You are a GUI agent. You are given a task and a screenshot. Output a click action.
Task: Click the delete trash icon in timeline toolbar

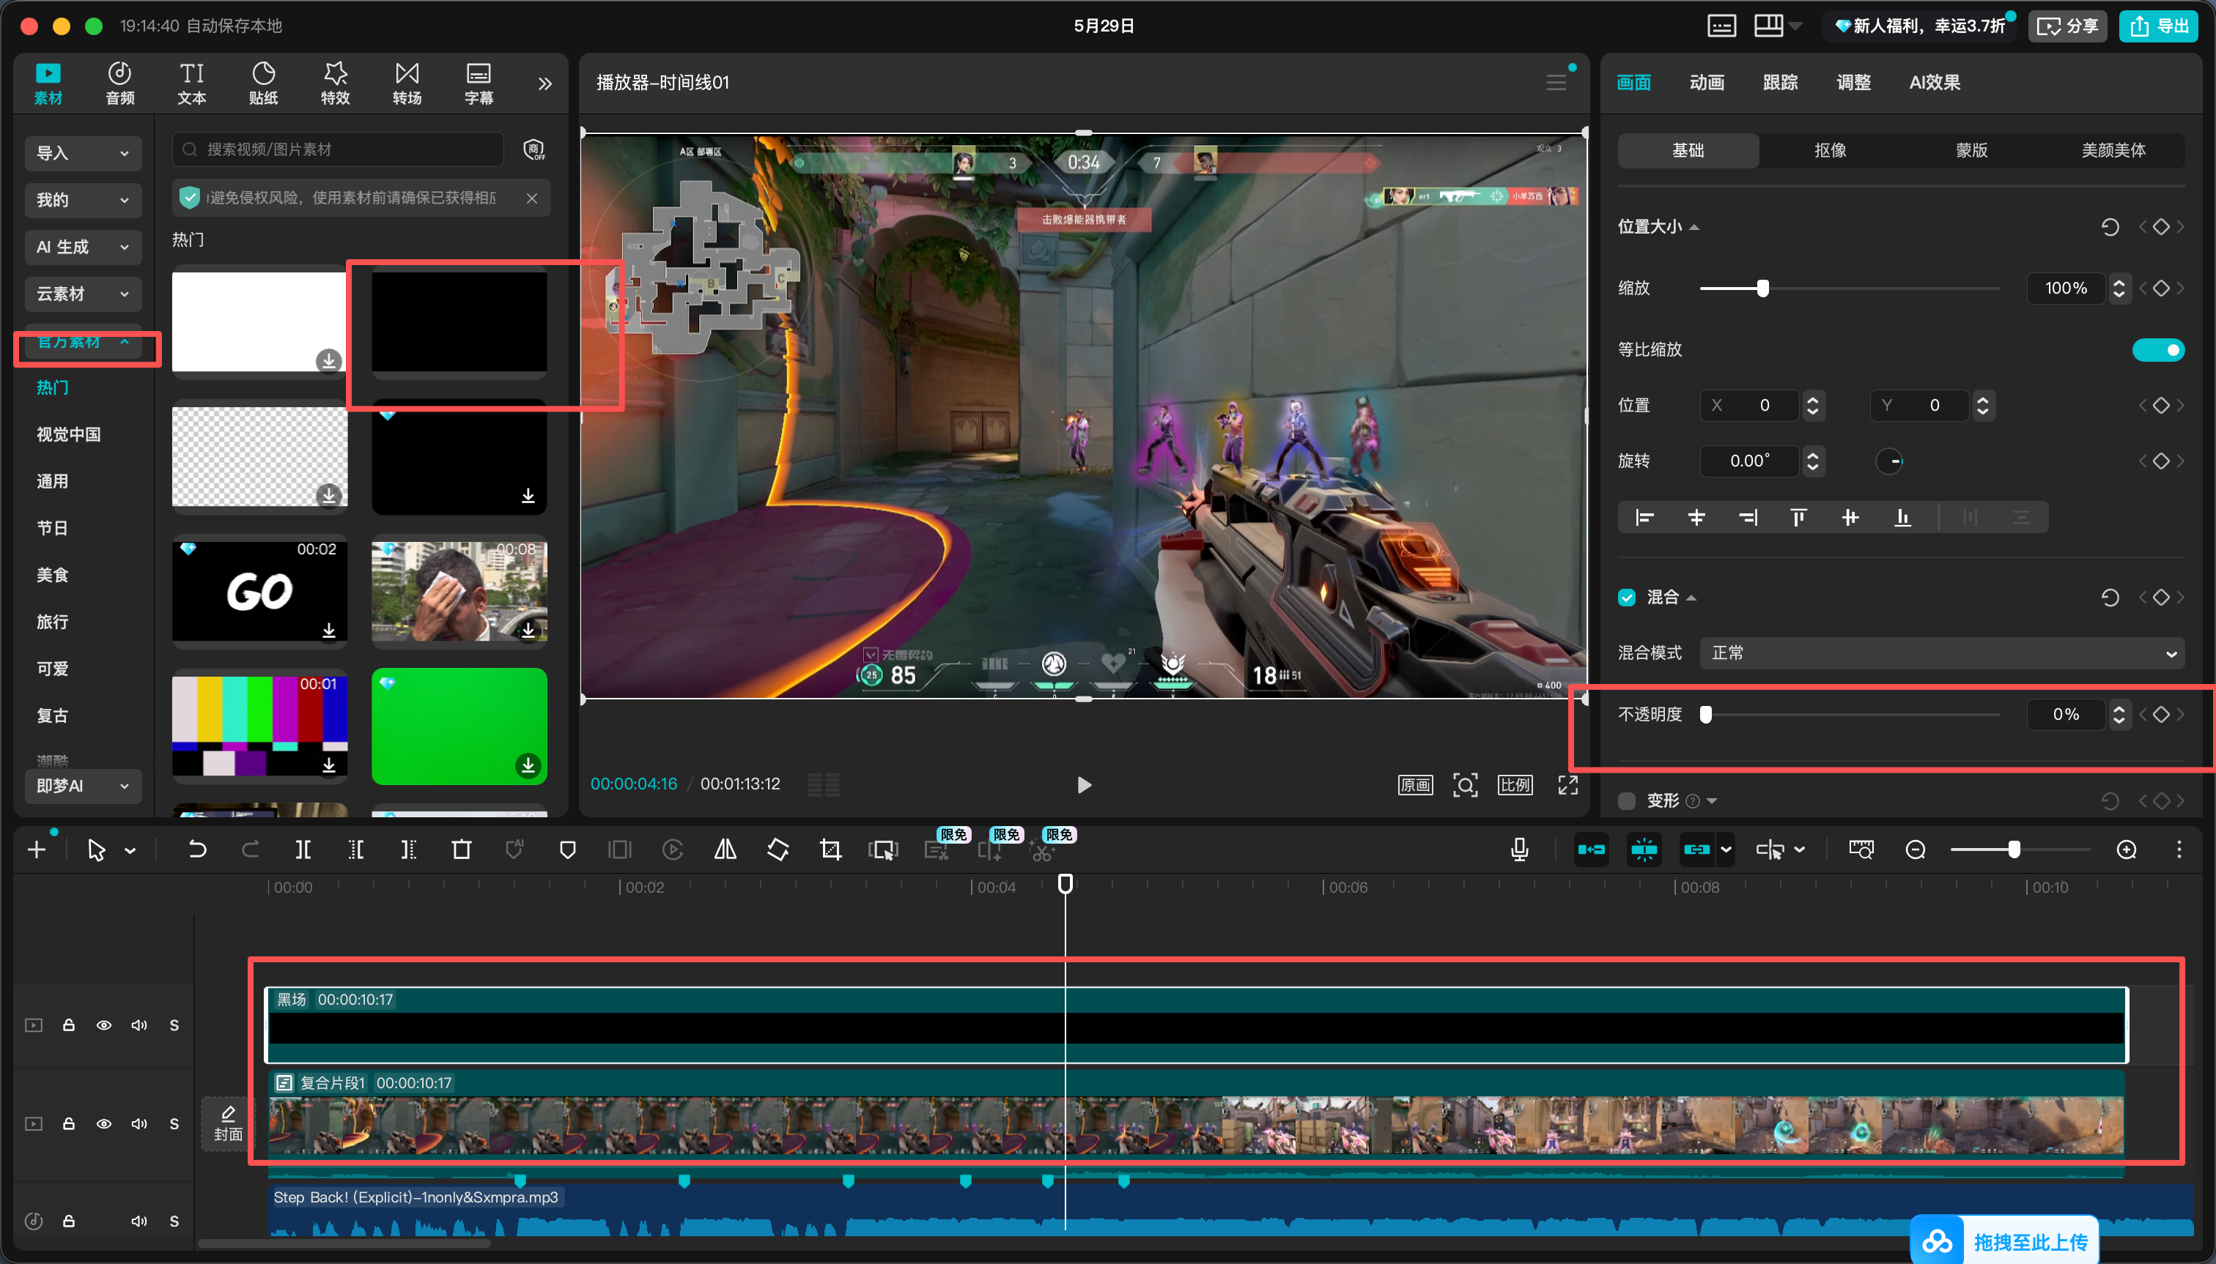pos(461,850)
